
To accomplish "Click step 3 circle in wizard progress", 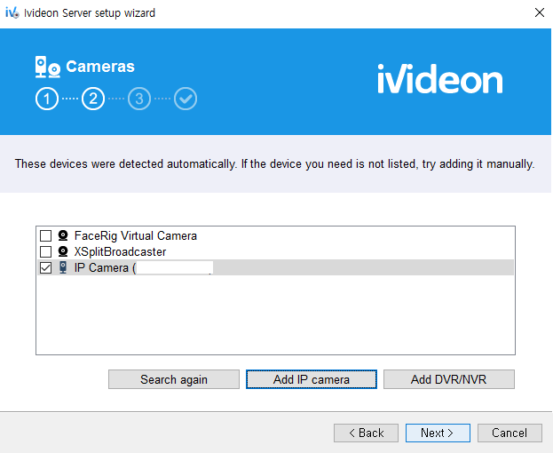I will (x=139, y=99).
